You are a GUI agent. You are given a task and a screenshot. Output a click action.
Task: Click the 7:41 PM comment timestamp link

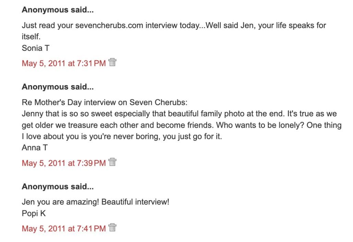click(x=64, y=228)
